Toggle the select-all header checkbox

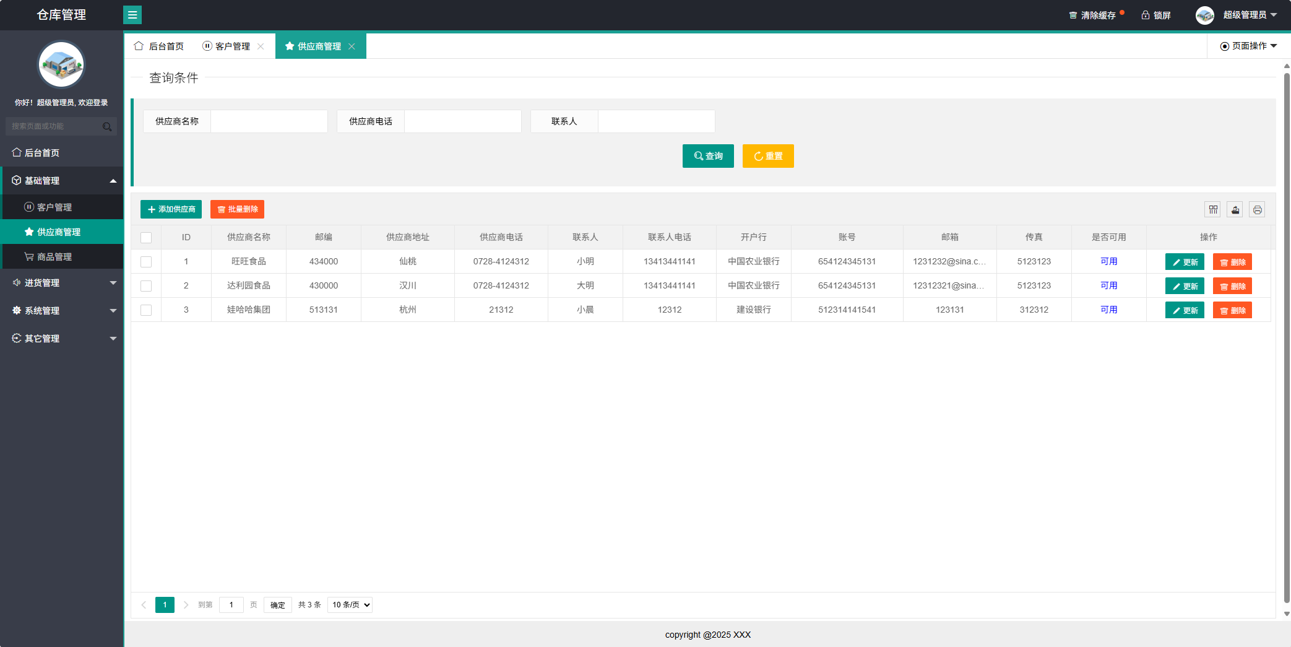(146, 238)
